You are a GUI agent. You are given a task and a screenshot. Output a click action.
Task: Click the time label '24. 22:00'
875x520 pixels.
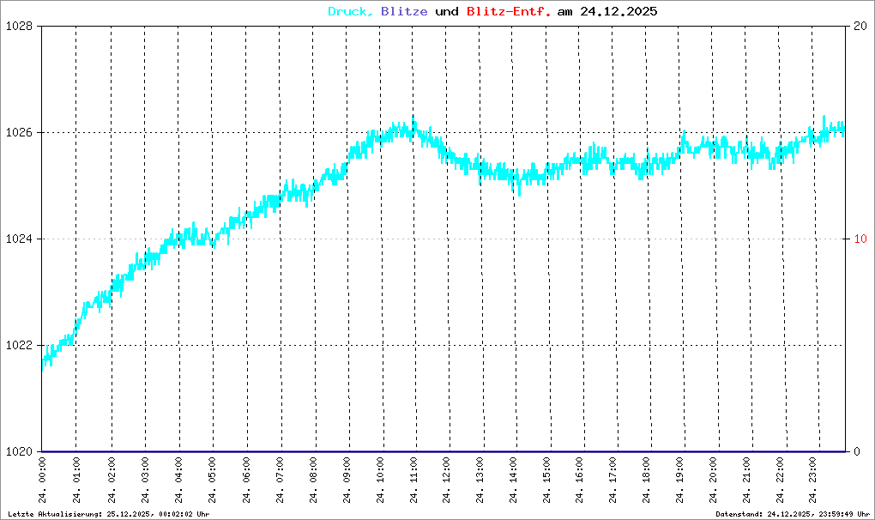click(780, 481)
